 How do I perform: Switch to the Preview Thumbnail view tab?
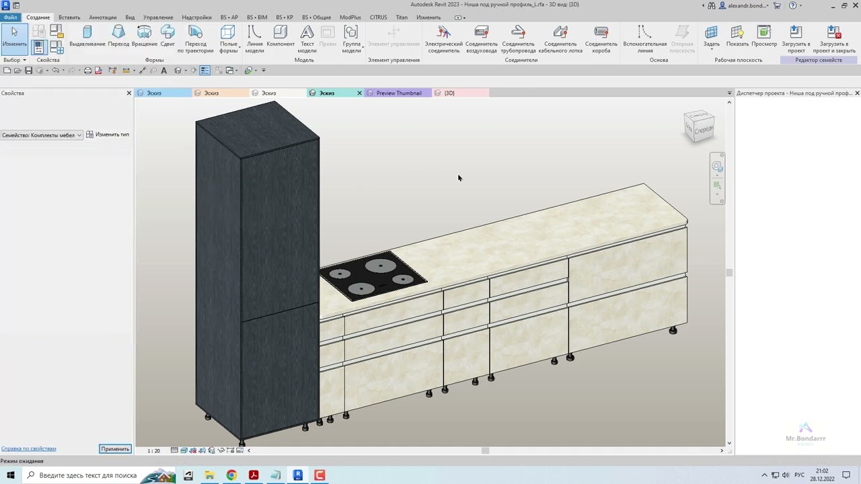tap(398, 93)
